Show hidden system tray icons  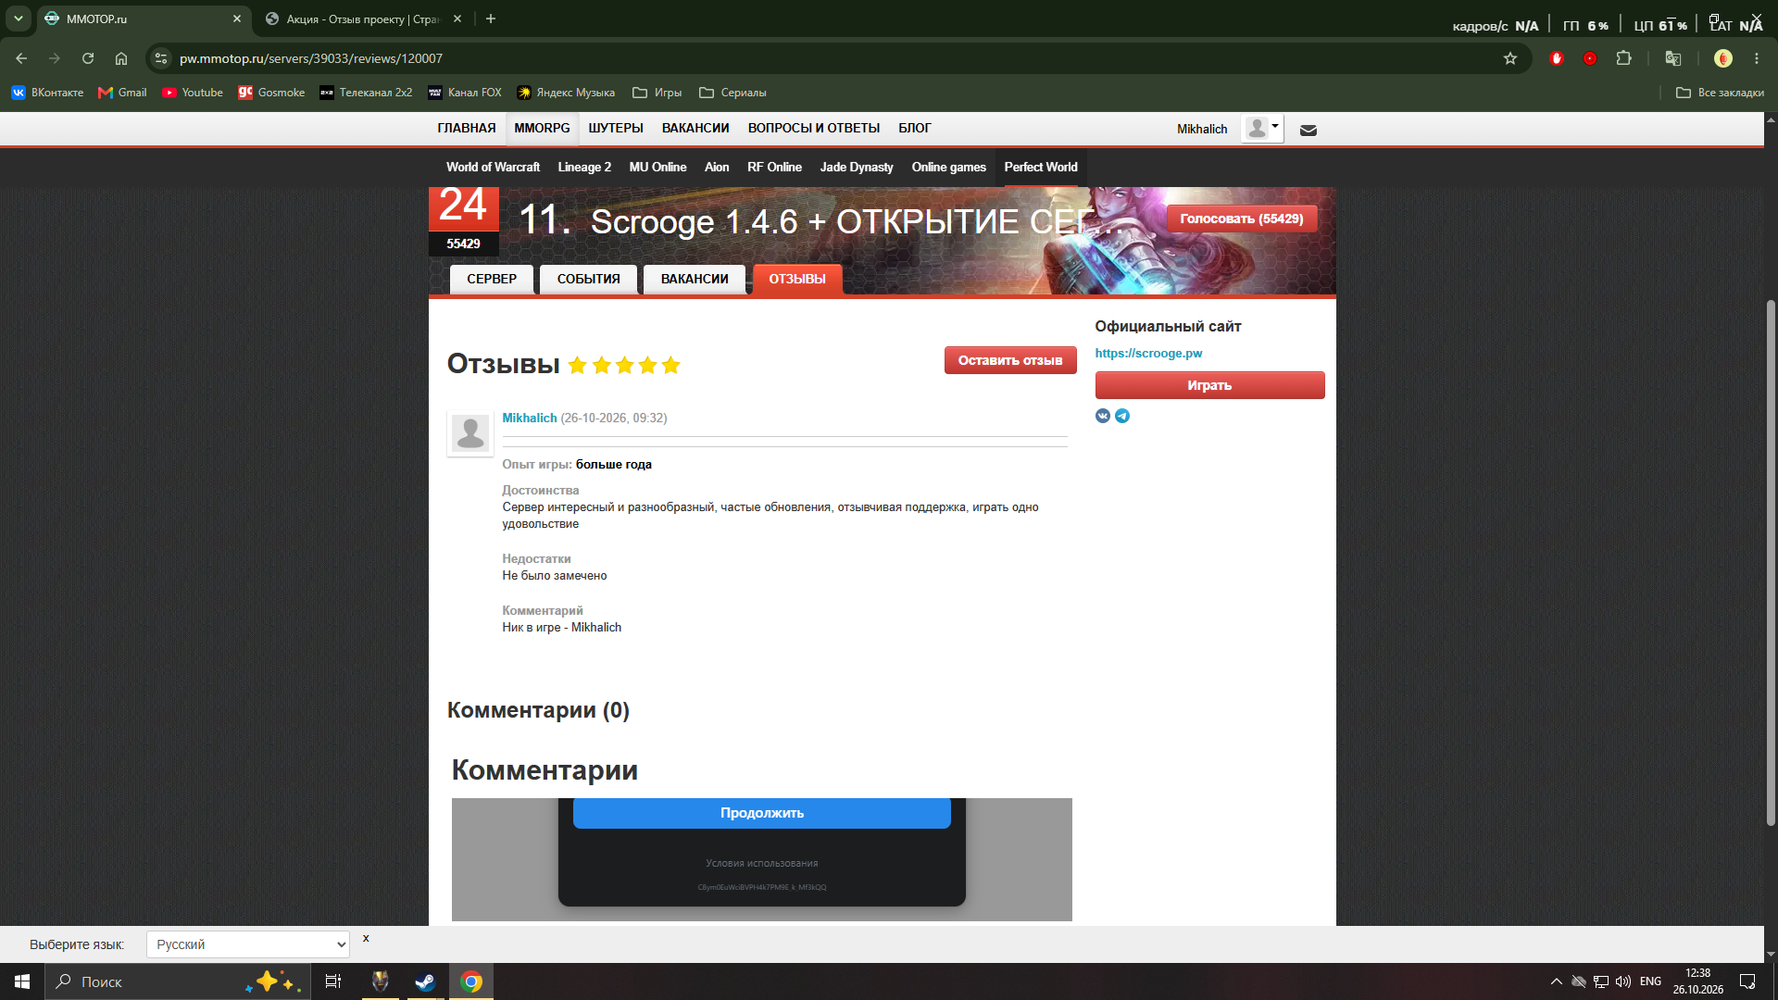(x=1556, y=981)
